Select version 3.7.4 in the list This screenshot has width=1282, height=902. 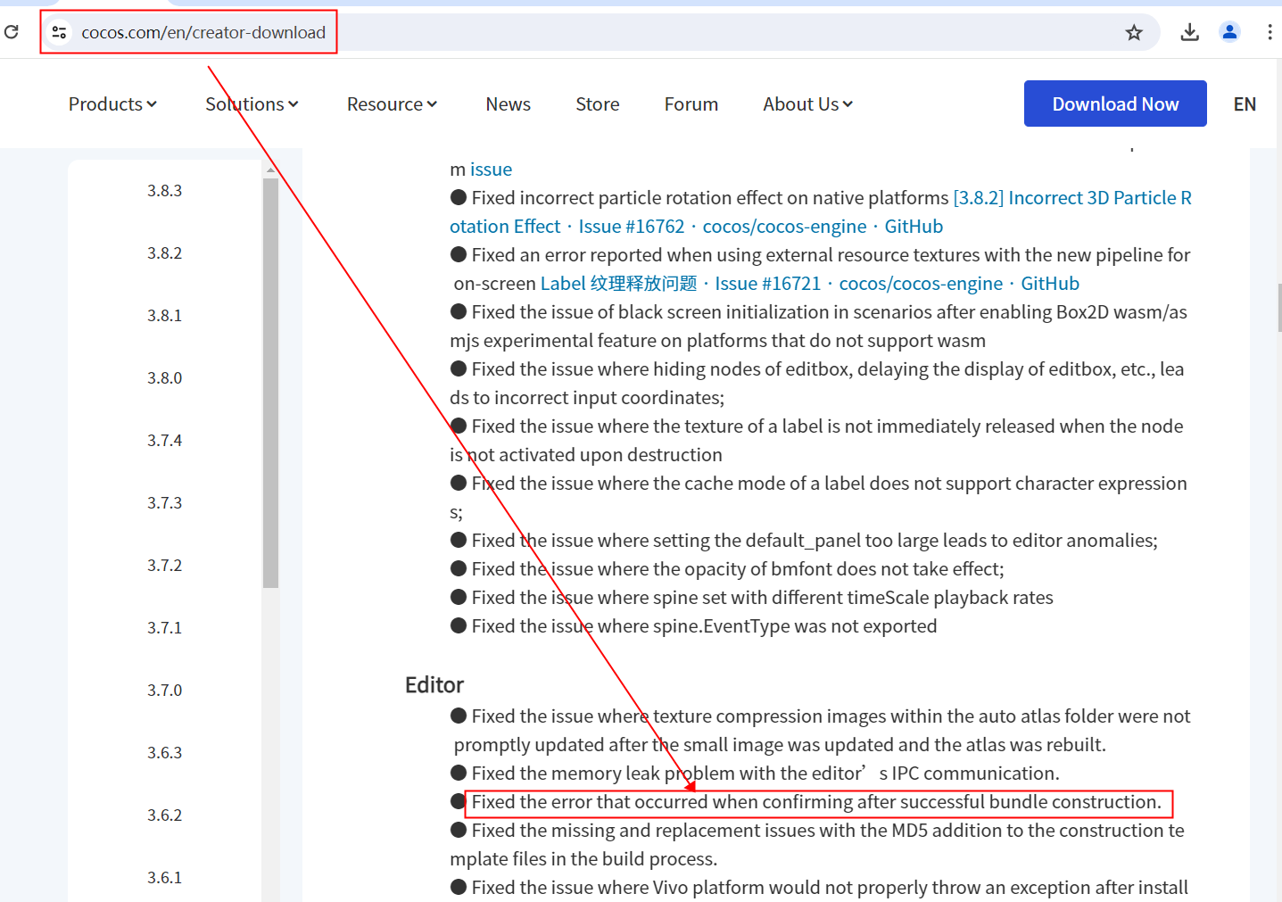pyautogui.click(x=165, y=441)
